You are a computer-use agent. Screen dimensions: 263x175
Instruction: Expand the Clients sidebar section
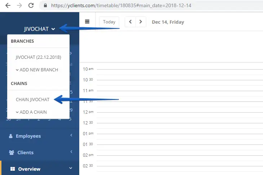[x=71, y=152]
